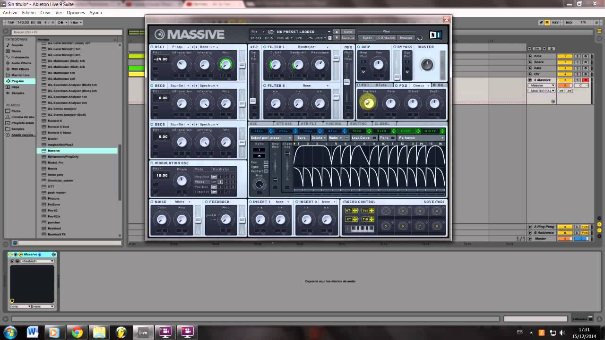Click the Native Instruments NI logo in Massive
Image resolution: width=605 pixels, height=340 pixels.
tap(435, 34)
